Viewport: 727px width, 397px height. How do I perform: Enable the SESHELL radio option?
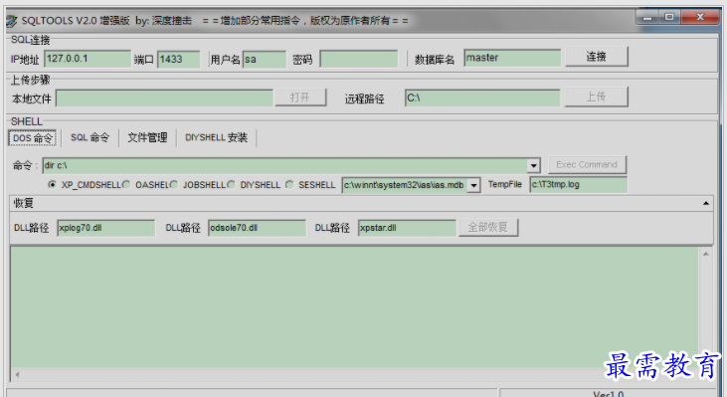click(289, 185)
